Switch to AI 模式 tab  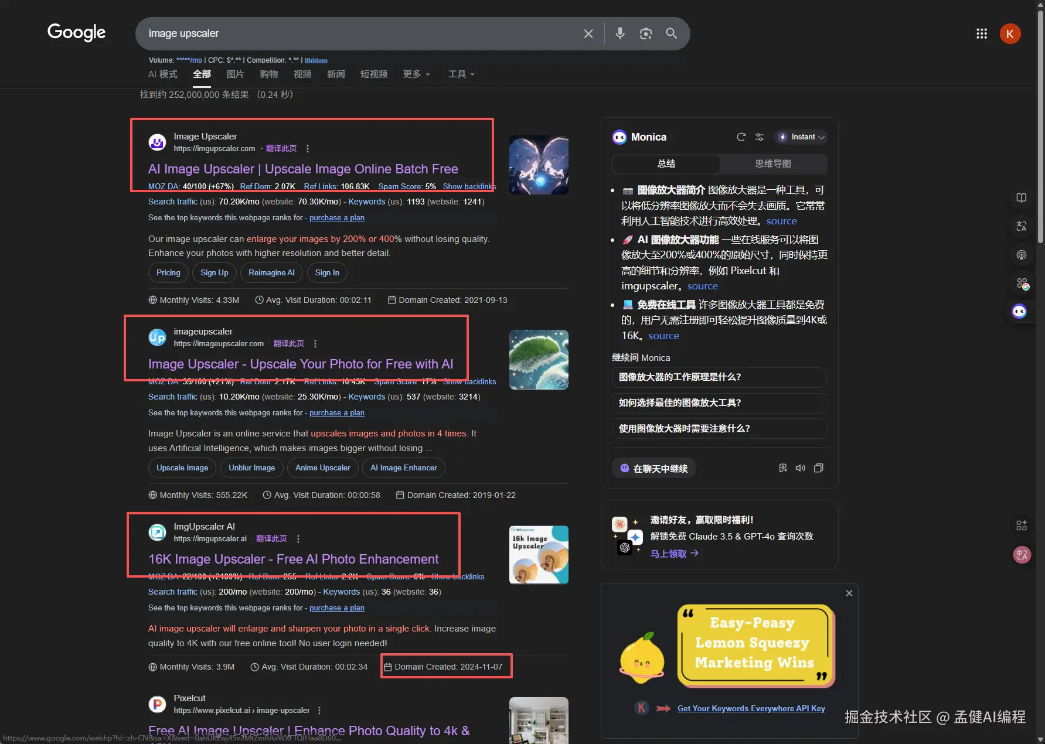pos(163,74)
